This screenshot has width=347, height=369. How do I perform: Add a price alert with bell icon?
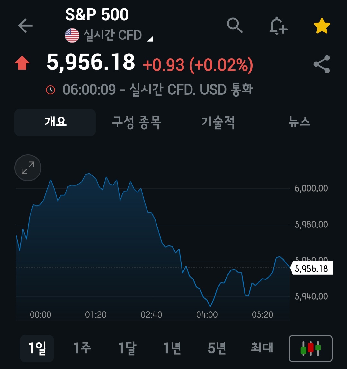click(278, 26)
